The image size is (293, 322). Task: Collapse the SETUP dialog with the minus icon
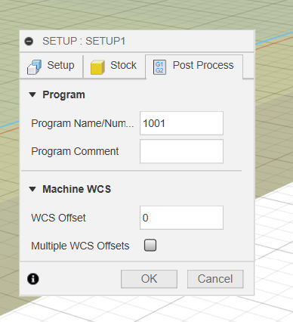(x=29, y=41)
